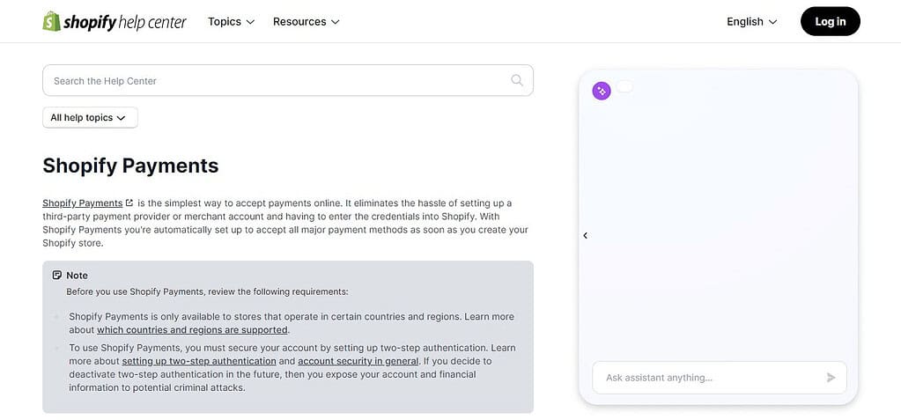Click the search magnifier icon

click(x=517, y=80)
